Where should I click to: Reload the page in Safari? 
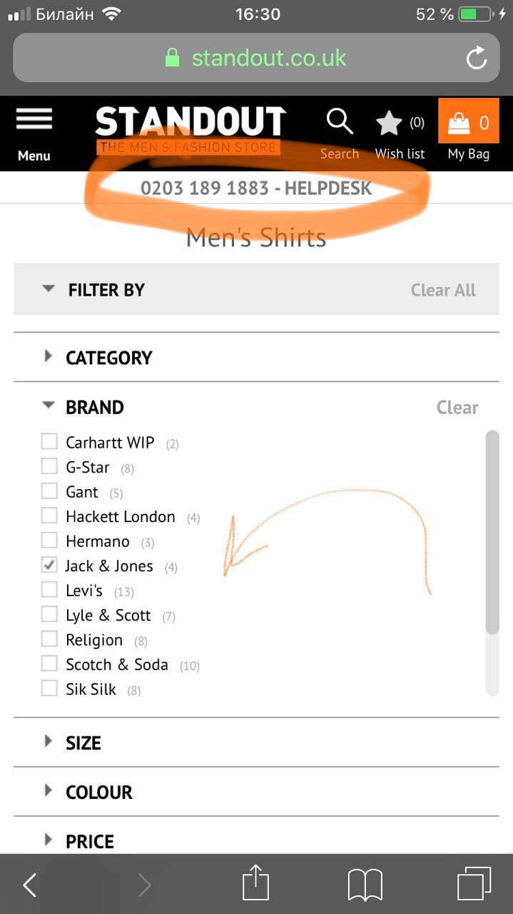click(477, 59)
